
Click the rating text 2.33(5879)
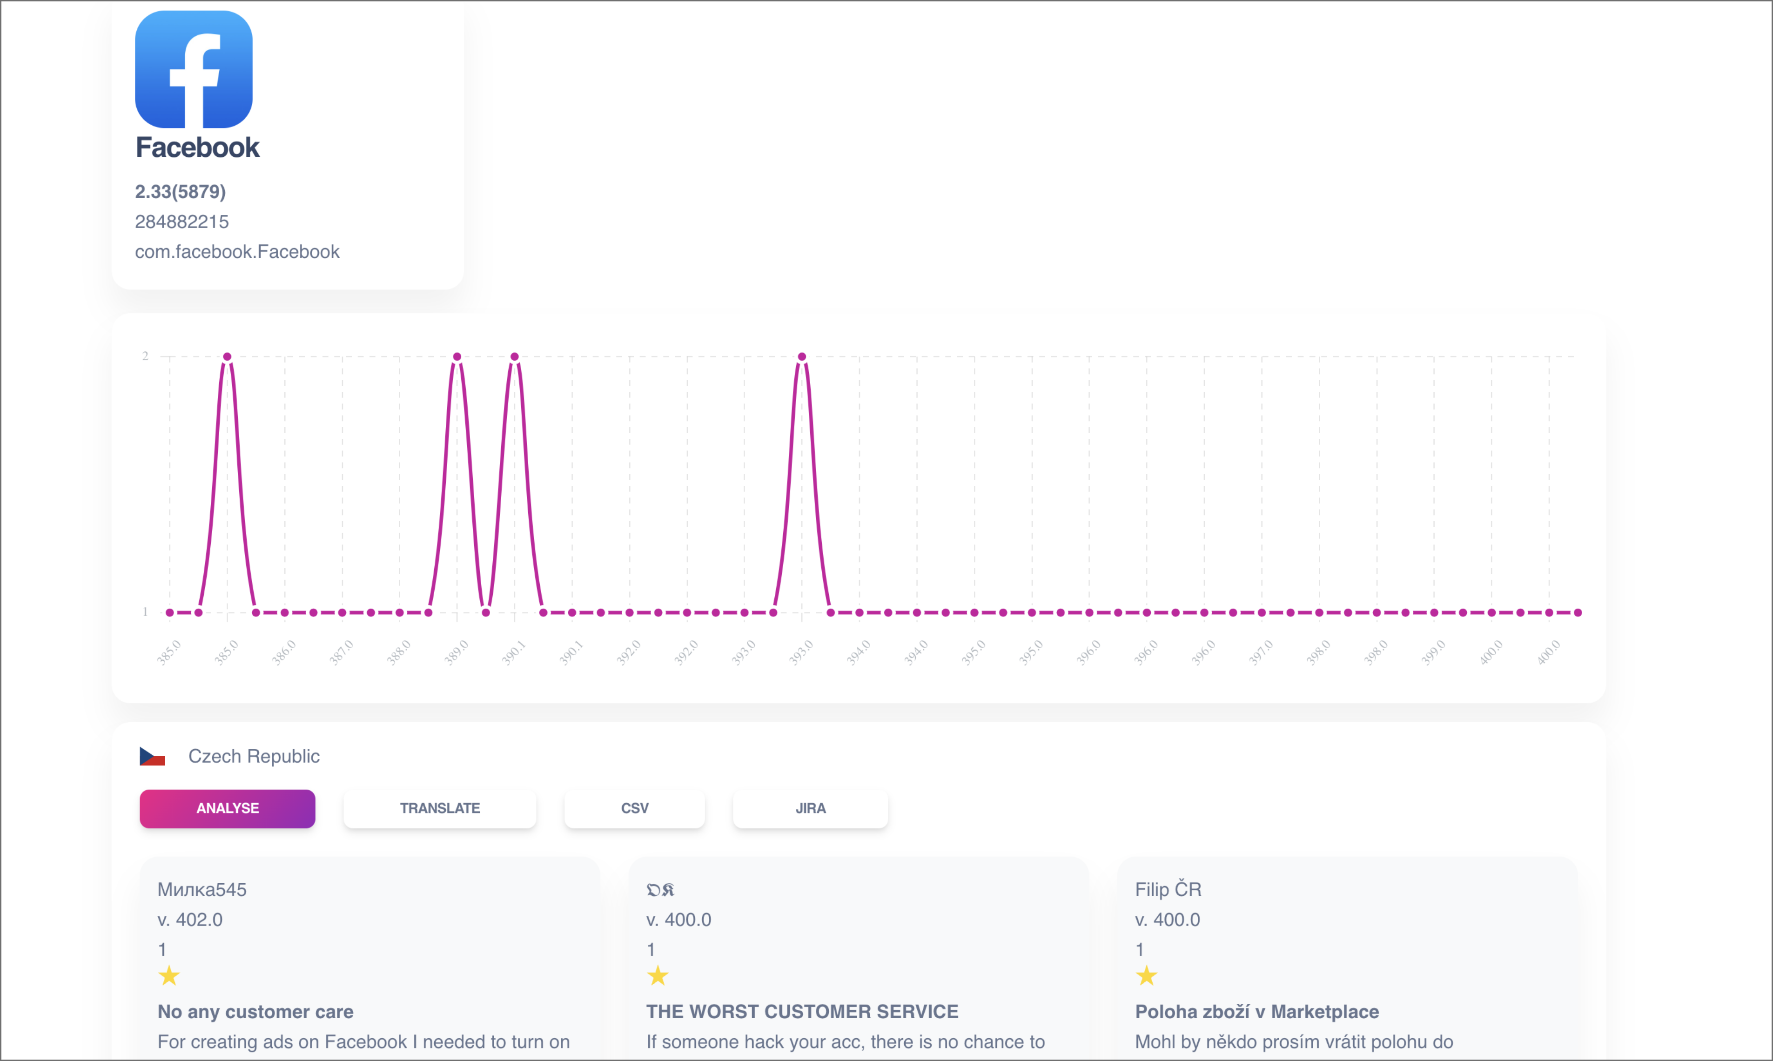point(180,192)
